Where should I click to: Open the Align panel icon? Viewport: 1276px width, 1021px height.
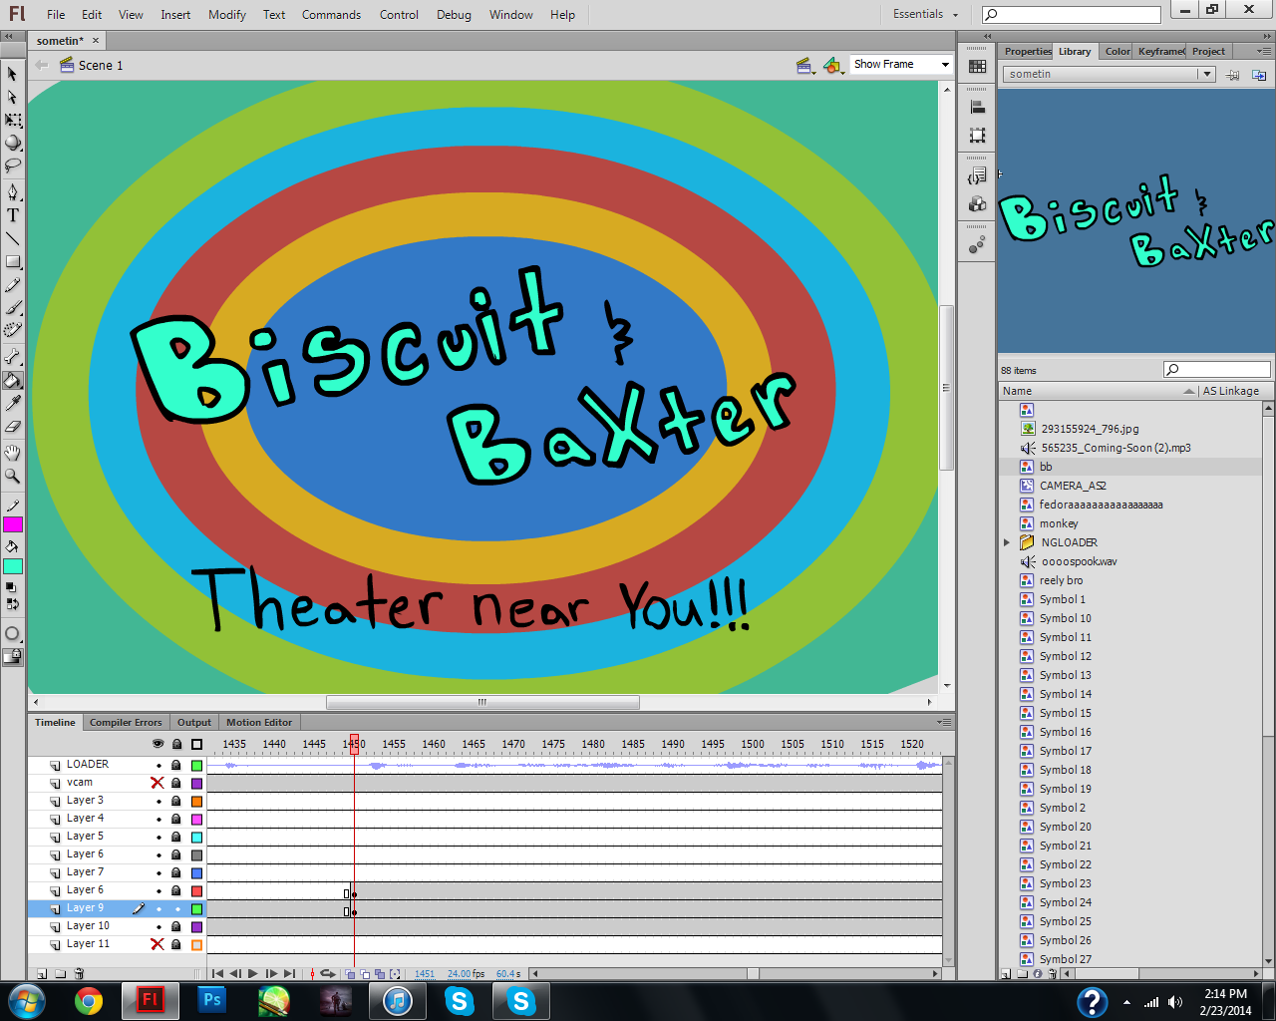(977, 108)
